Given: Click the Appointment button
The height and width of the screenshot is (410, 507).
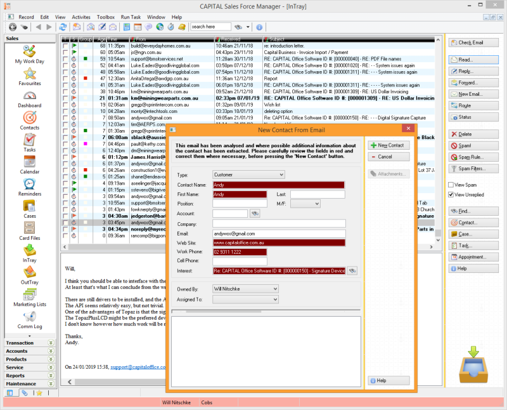Looking at the screenshot, I should coord(473,257).
